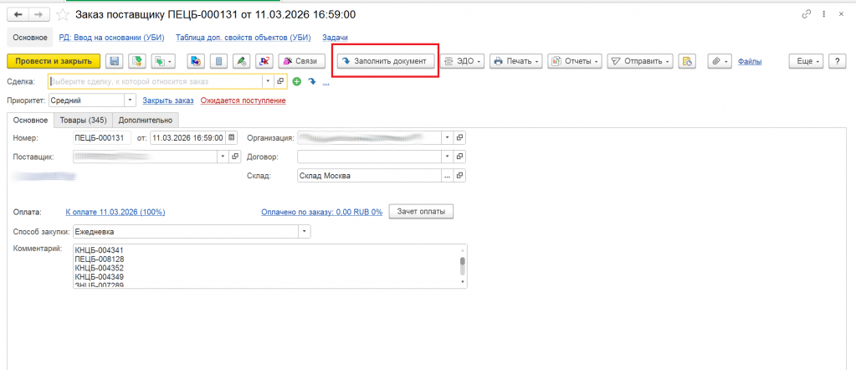Add document to favorites with star icon

(x=64, y=15)
